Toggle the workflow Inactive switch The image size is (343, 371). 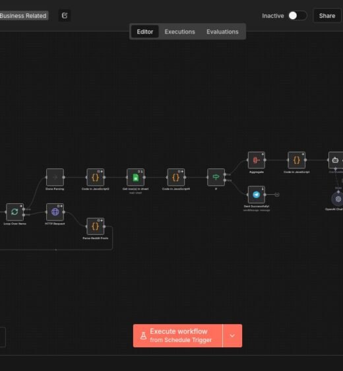[297, 16]
